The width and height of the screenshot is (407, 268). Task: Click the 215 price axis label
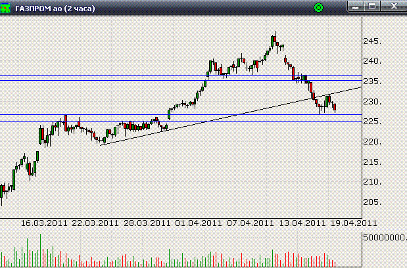[x=372, y=162]
